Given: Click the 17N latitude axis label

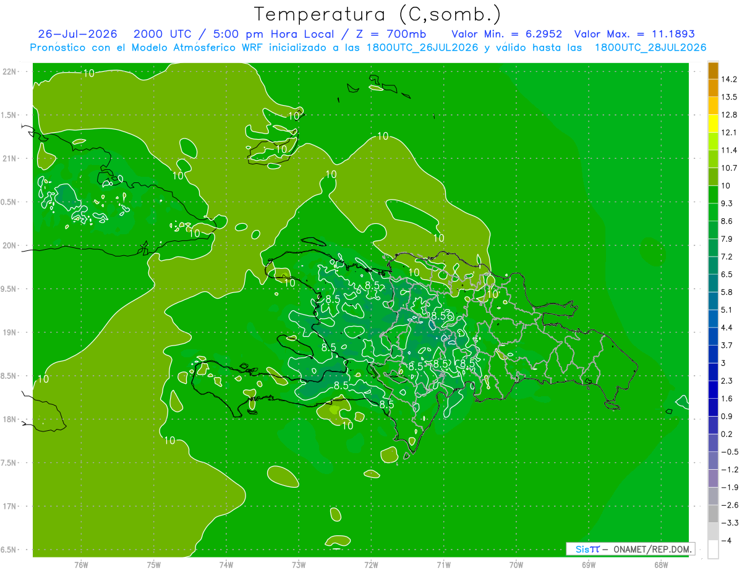Looking at the screenshot, I should point(10,506).
